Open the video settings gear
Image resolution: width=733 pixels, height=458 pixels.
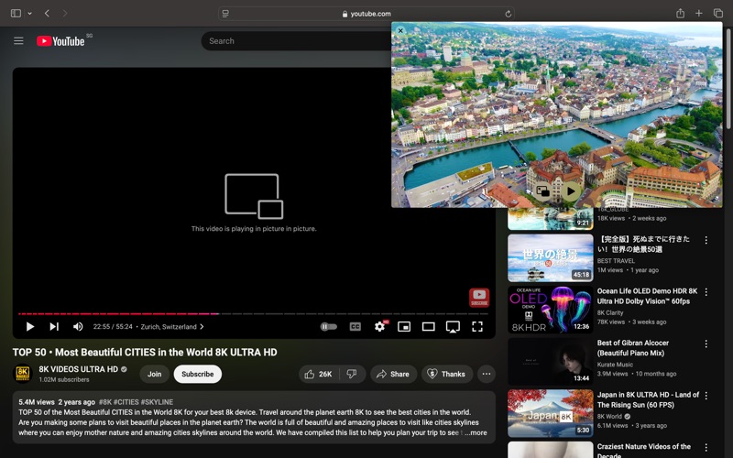[x=379, y=327]
